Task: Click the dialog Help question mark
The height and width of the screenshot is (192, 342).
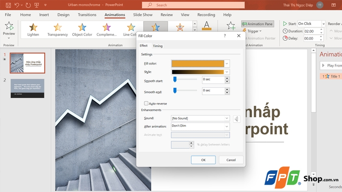Action: coord(225,36)
